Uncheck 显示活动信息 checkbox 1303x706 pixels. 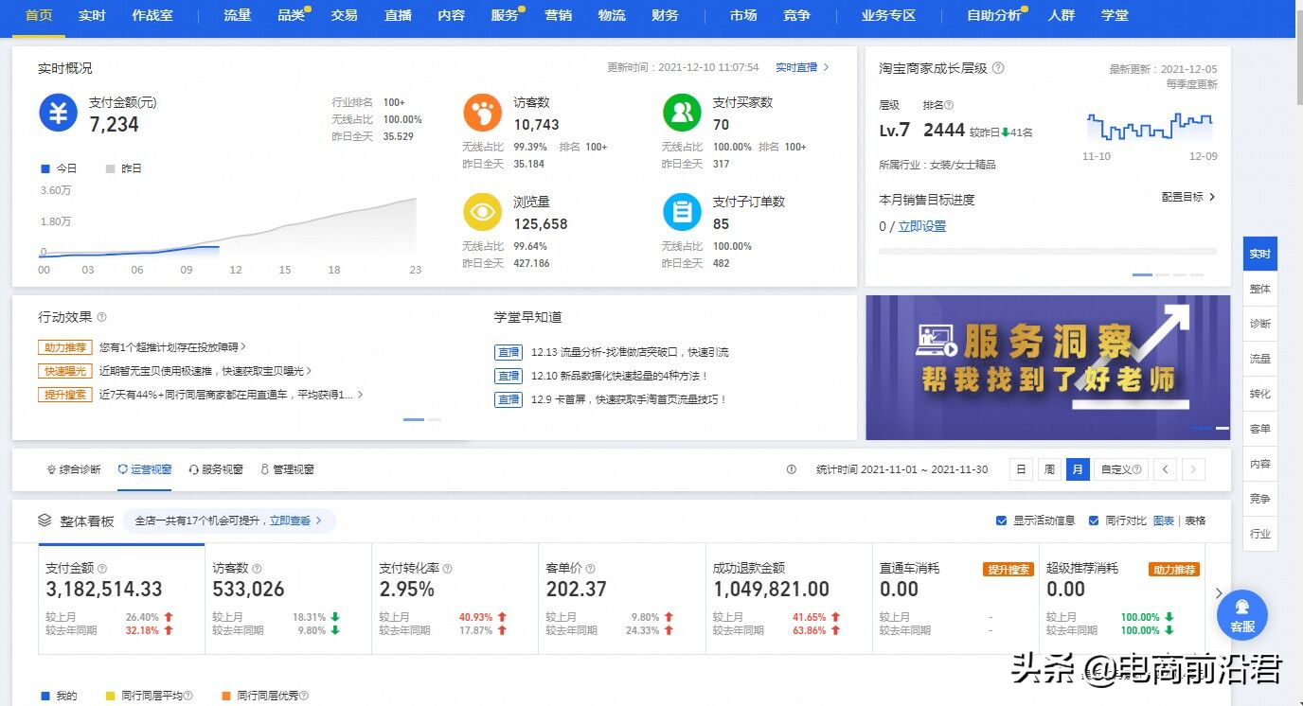[x=1002, y=521]
